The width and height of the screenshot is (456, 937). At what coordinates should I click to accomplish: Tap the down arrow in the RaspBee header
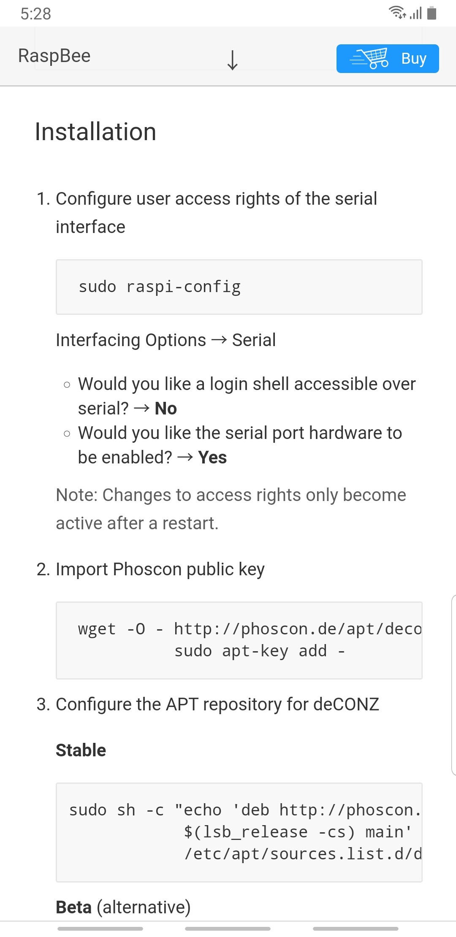[232, 60]
